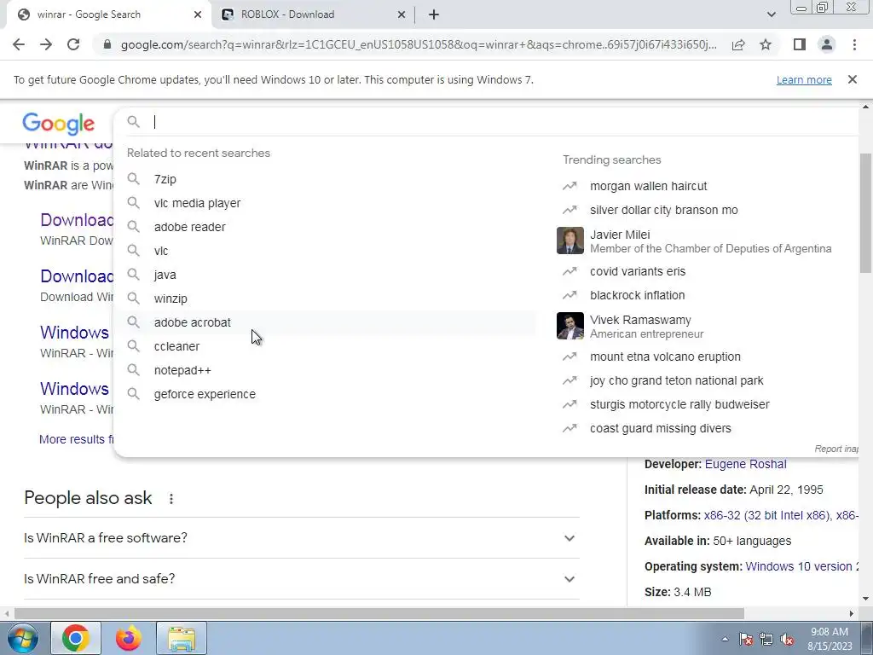Image resolution: width=873 pixels, height=655 pixels.
Task: Select the Javier Milei trending entry
Action: [707, 241]
